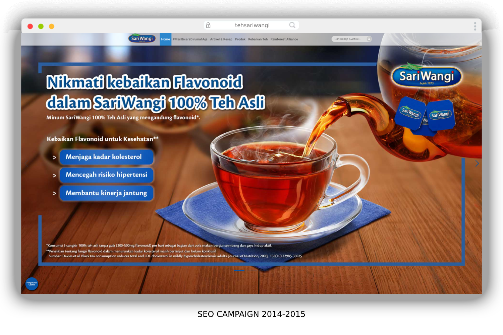Click the arrow beside Menjaga kadar kolesterol
503x335 pixels.
(54, 157)
